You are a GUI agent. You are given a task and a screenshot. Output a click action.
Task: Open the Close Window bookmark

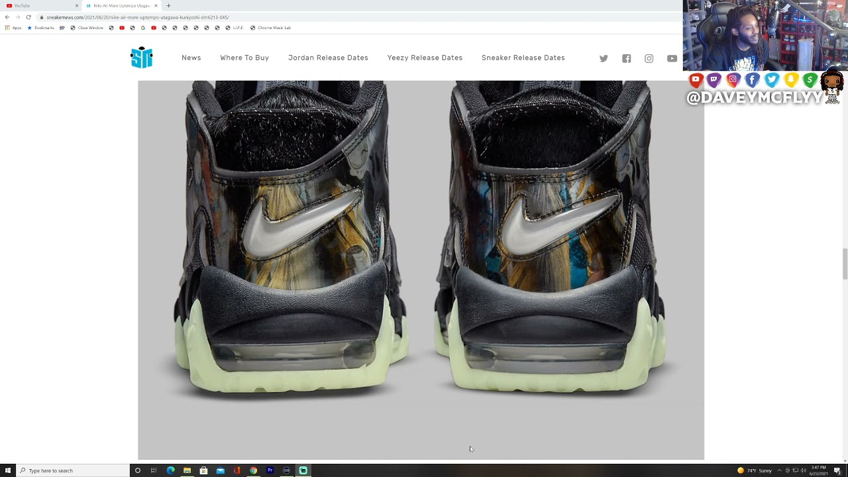point(87,28)
